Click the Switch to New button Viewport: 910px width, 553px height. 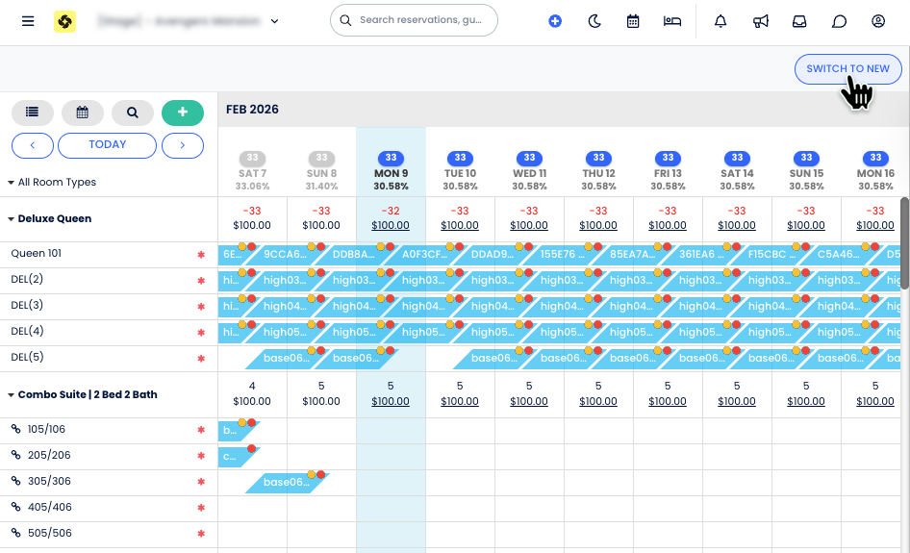point(847,69)
